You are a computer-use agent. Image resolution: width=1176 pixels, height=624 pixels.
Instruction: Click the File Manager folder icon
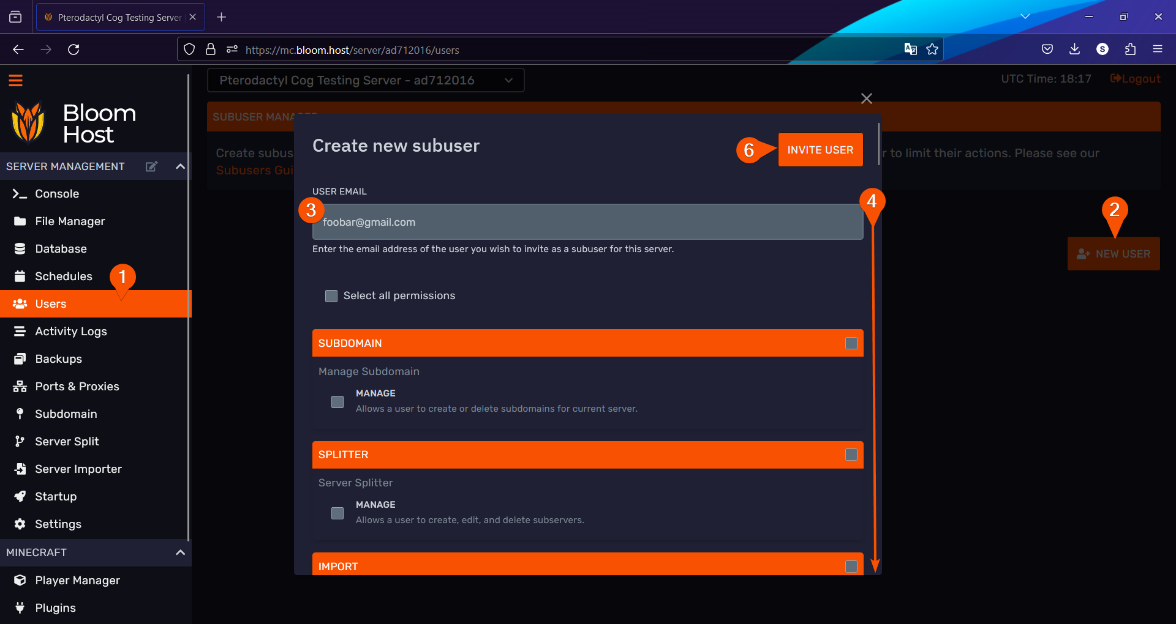[20, 221]
